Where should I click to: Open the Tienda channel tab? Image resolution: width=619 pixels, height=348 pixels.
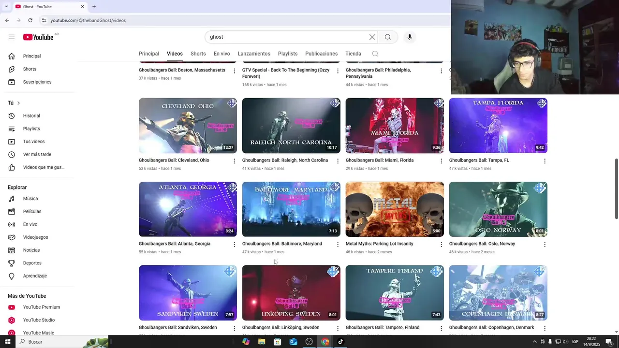353,54
